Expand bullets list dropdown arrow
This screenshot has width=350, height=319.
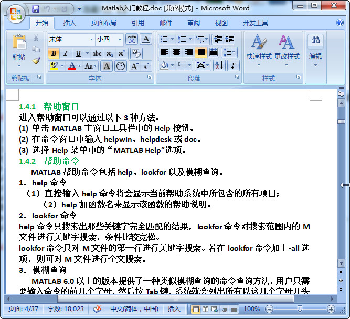pyautogui.click(x=172, y=39)
